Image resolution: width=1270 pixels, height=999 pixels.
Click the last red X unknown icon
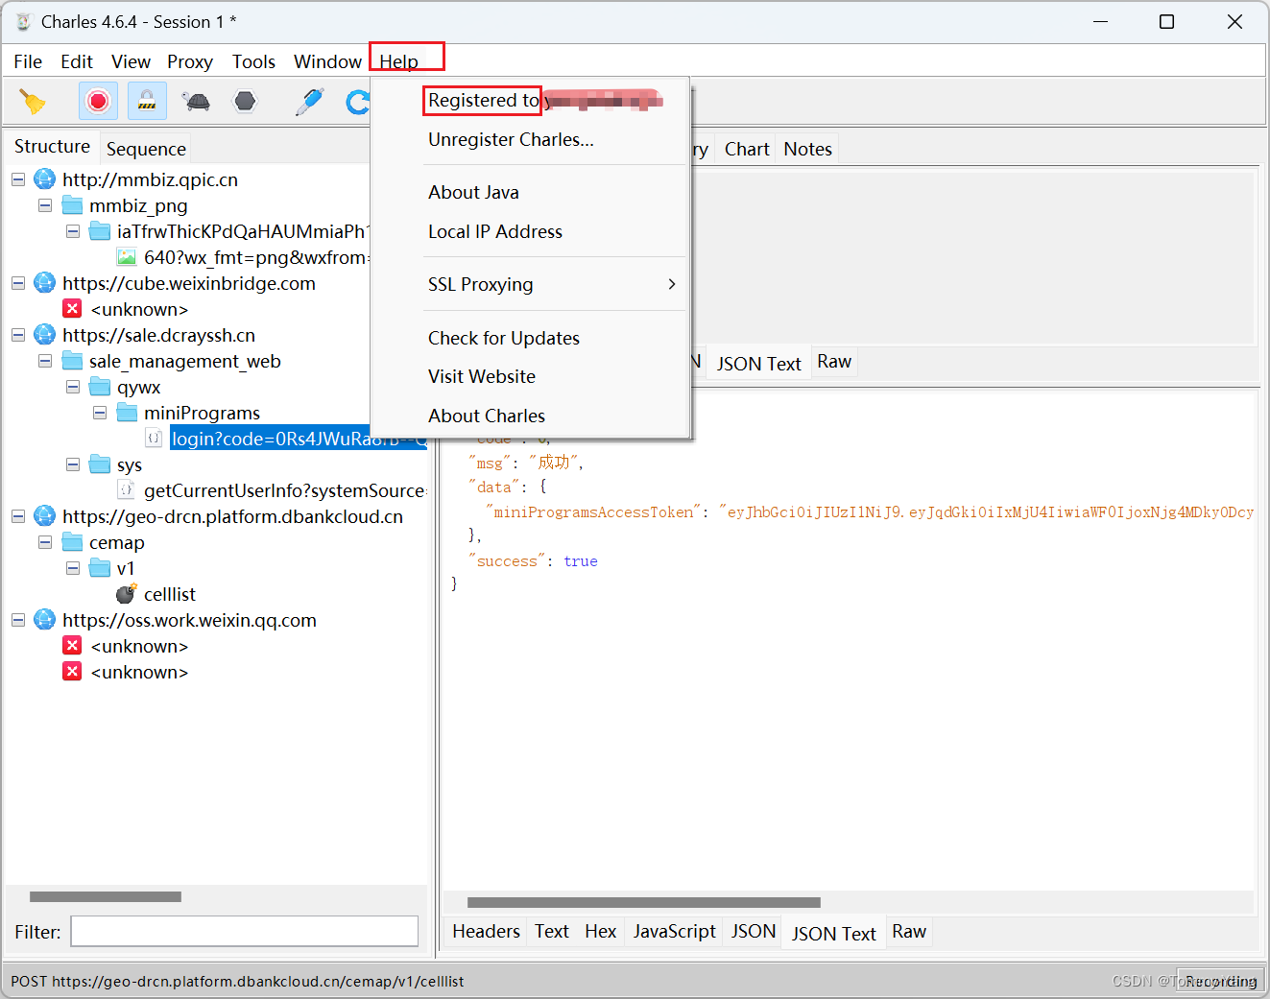pos(72,671)
